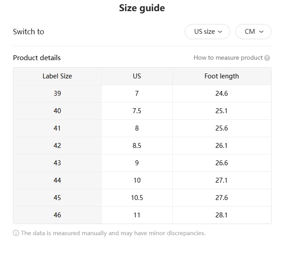Image resolution: width=284 pixels, height=257 pixels.
Task: Click the US 8.5 size cell
Action: 137,146
